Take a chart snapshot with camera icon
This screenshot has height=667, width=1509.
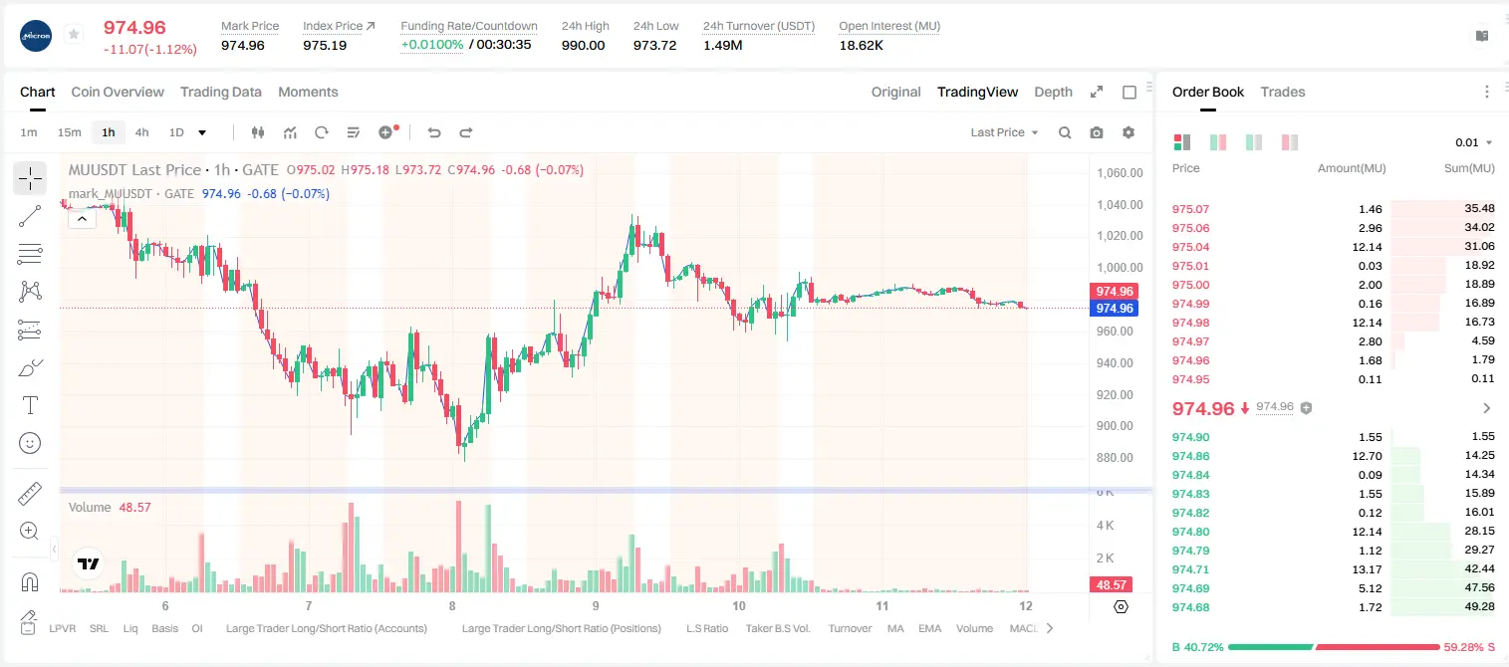click(1097, 132)
